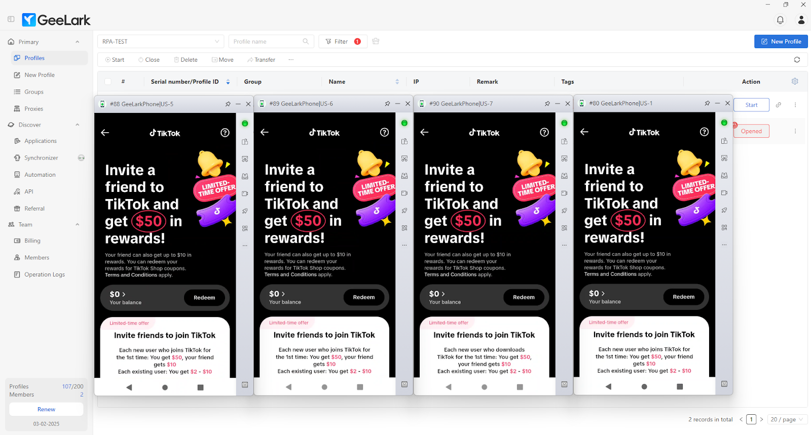Click the link icon next to Start
Image resolution: width=811 pixels, height=435 pixels.
[779, 105]
